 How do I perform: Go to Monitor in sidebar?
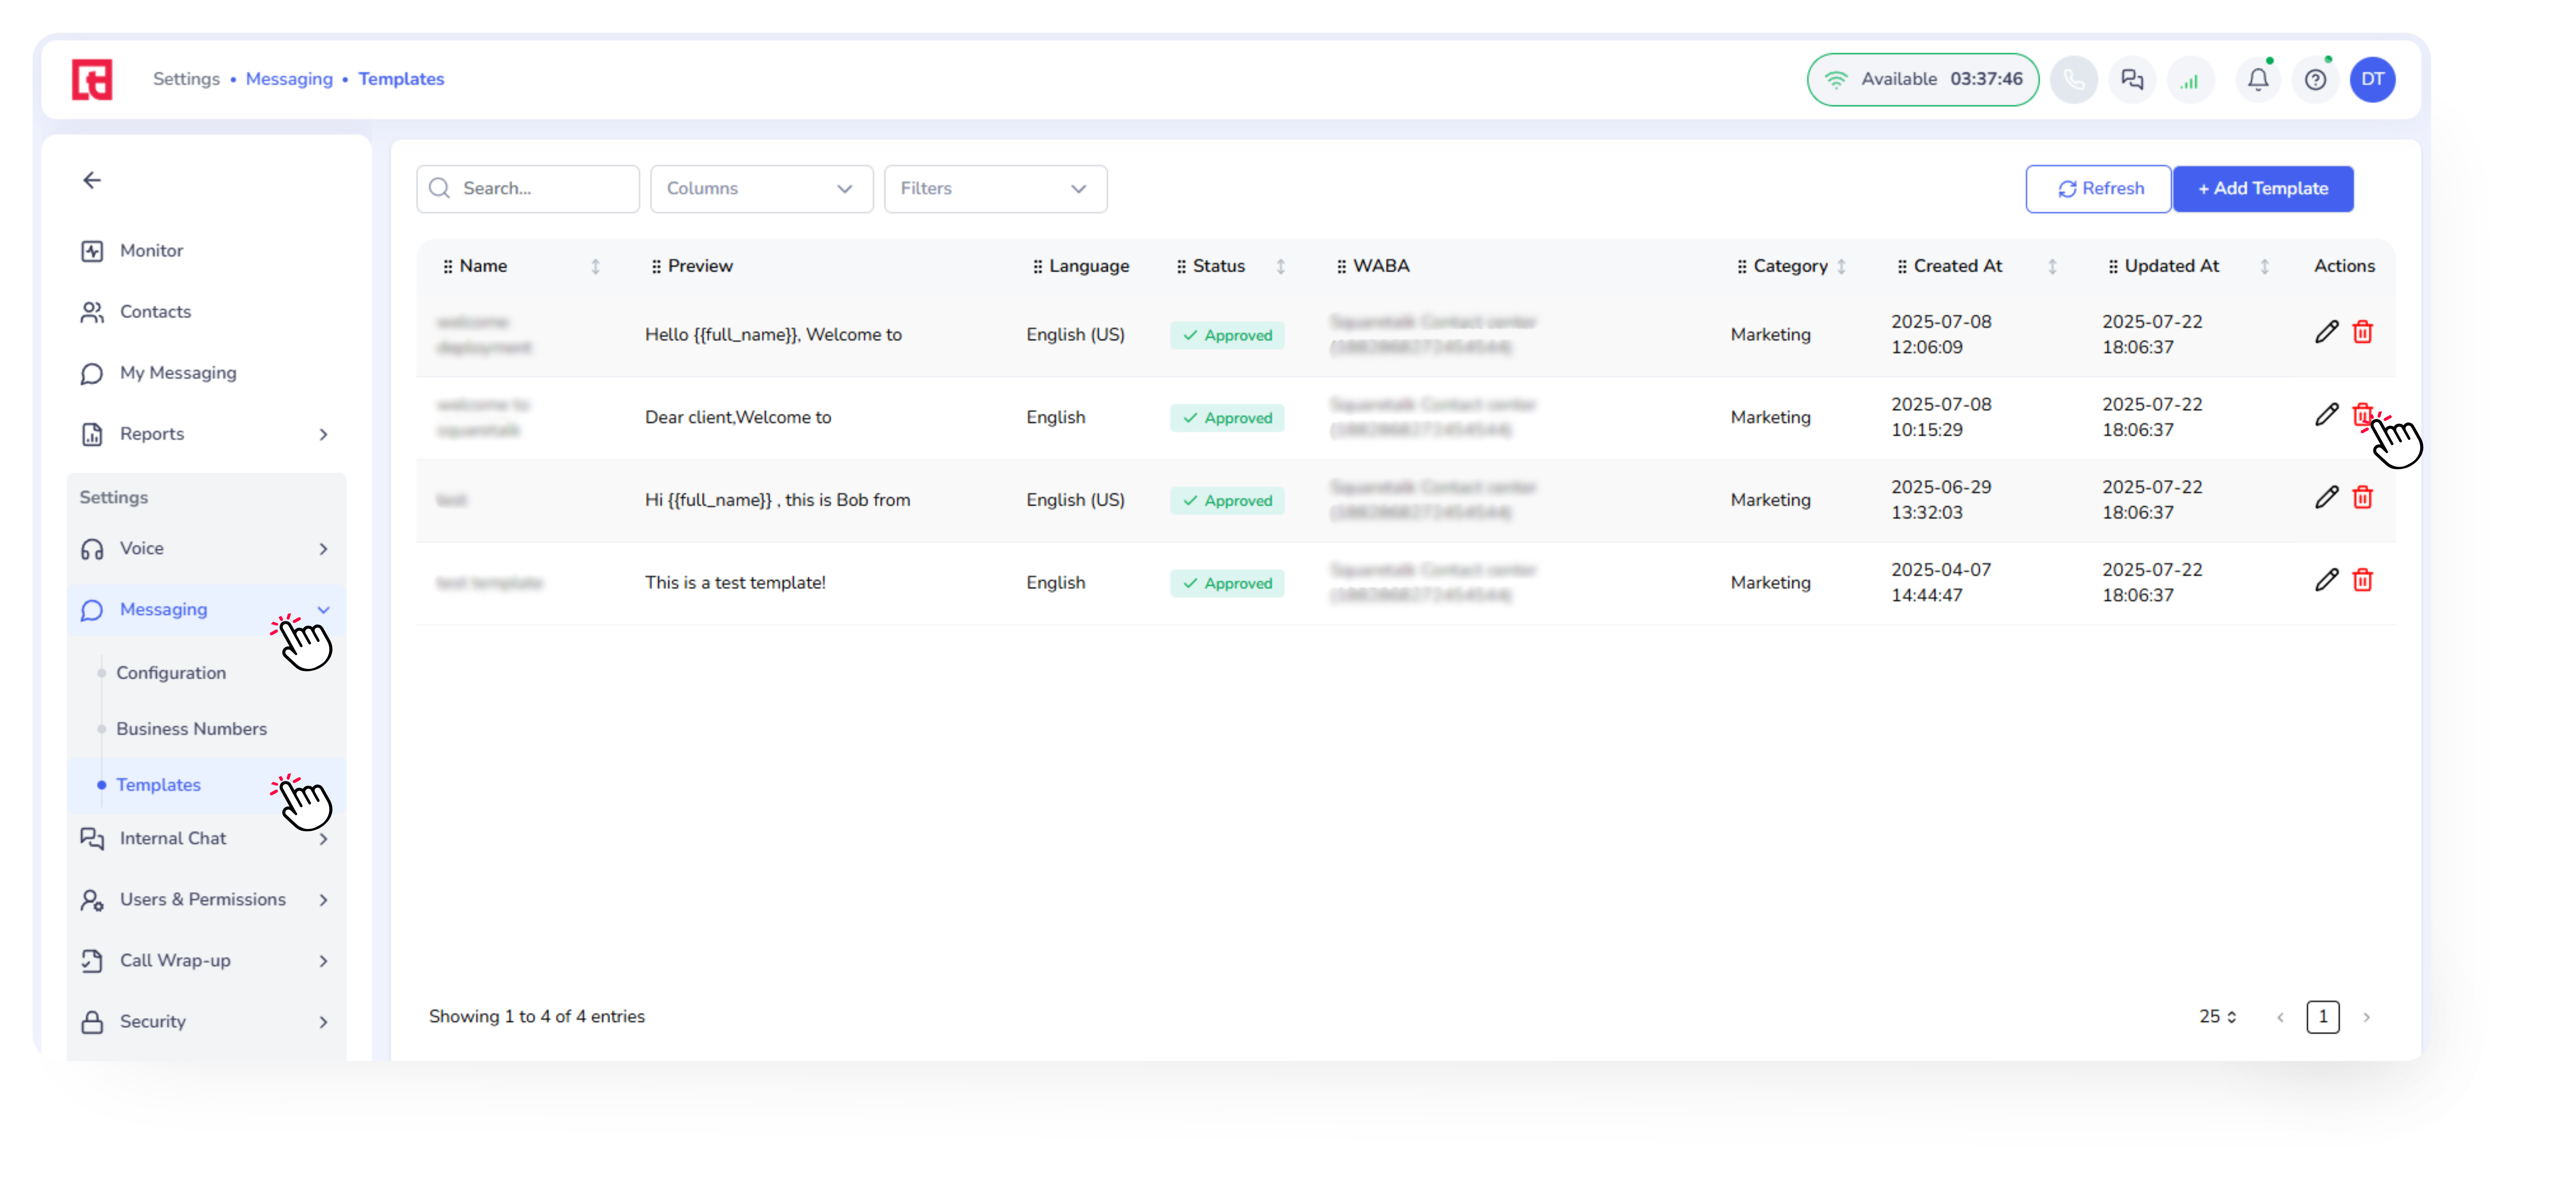[x=151, y=251]
